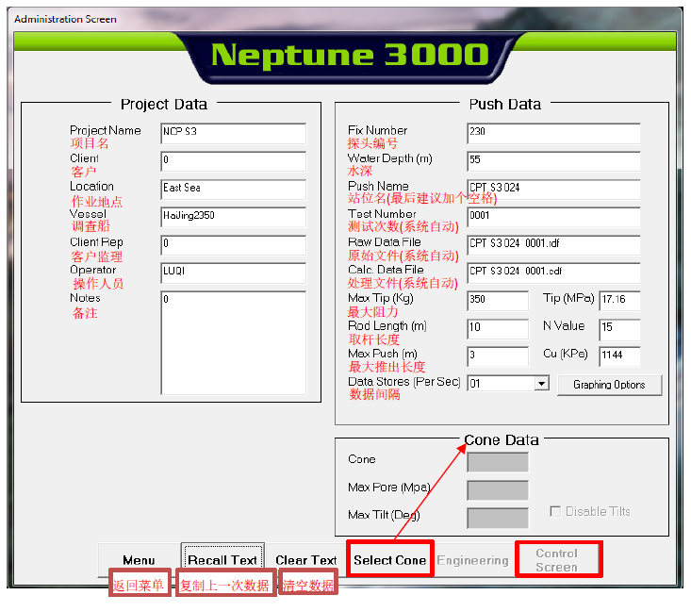This screenshot has height=612, width=691.
Task: Click the Vessel field with HaiJing2350
Action: pyautogui.click(x=233, y=217)
